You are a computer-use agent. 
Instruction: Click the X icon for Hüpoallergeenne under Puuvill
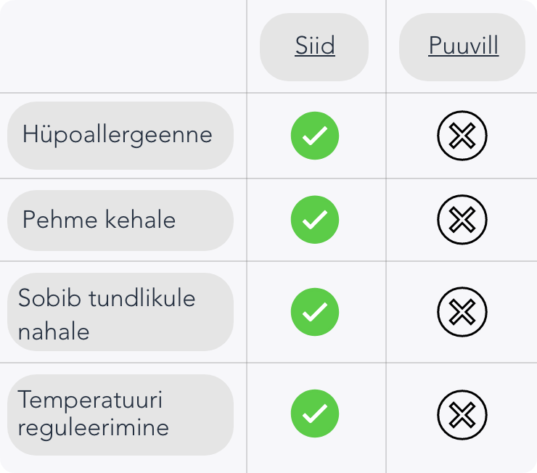[462, 136]
